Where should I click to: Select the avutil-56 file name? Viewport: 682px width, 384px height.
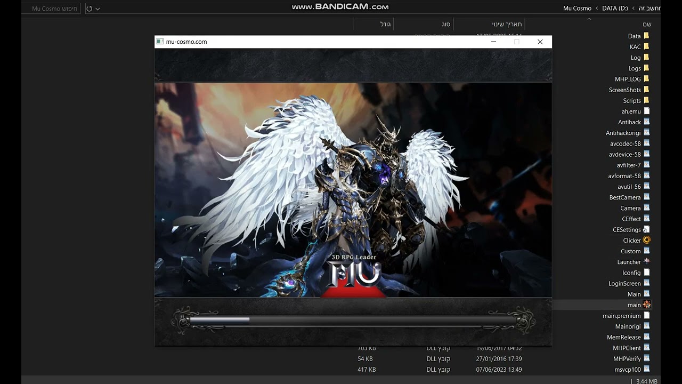629,187
